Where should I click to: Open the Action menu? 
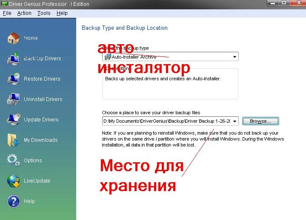(x=24, y=13)
